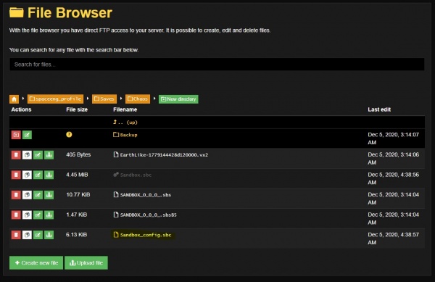Edit the SANDBOX_0_0_0_.sbs file

(x=38, y=195)
